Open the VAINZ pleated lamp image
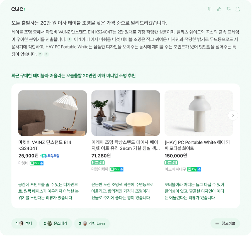The width and height of the screenshot is (252, 236). pos(53,113)
